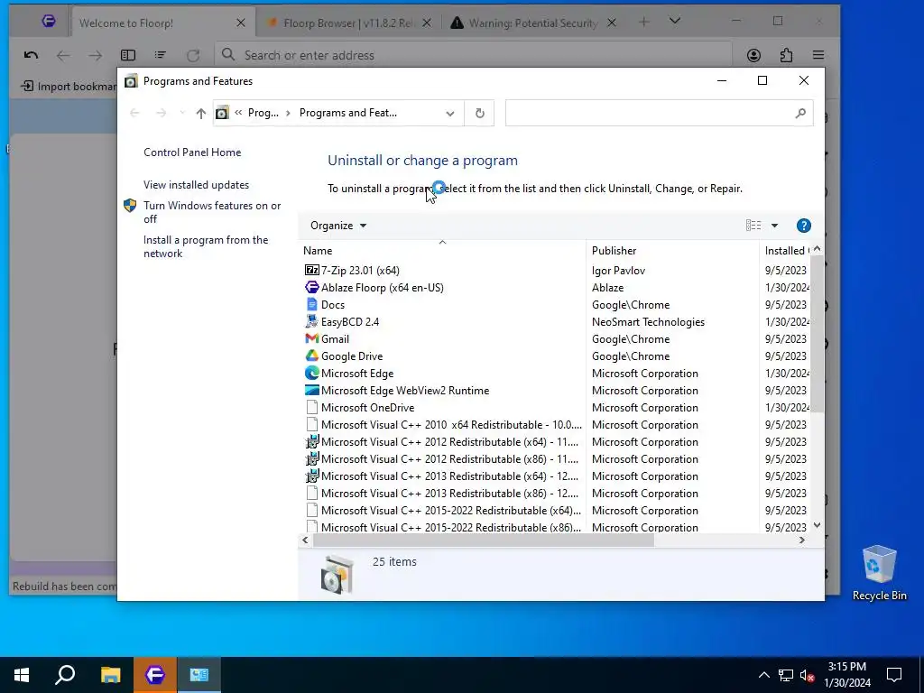The width and height of the screenshot is (924, 693).
Task: Click the 7-Zip 23.01 program icon
Action: (311, 271)
